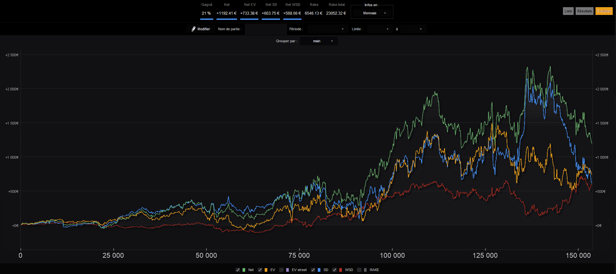Click the 'WSD' legend label
Screen dimensions: 616x274
click(x=349, y=270)
